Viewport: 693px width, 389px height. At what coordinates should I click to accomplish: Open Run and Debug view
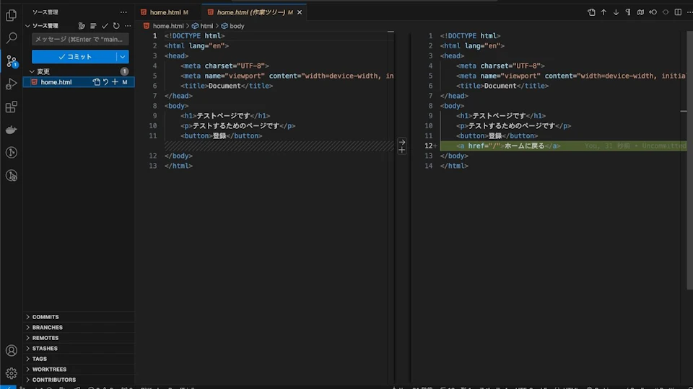(12, 84)
